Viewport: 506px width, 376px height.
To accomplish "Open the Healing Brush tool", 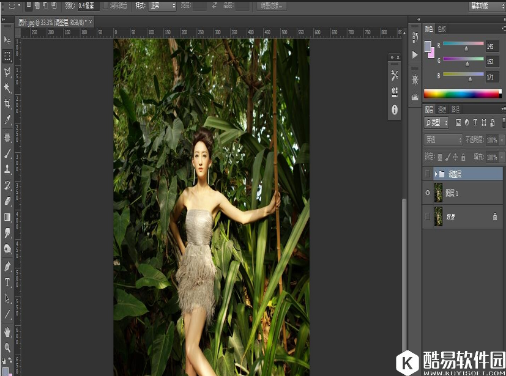I will [x=8, y=138].
